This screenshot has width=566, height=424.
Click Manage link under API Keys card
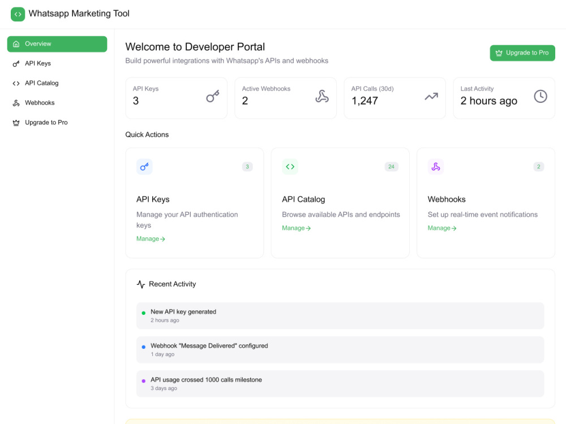[151, 239]
